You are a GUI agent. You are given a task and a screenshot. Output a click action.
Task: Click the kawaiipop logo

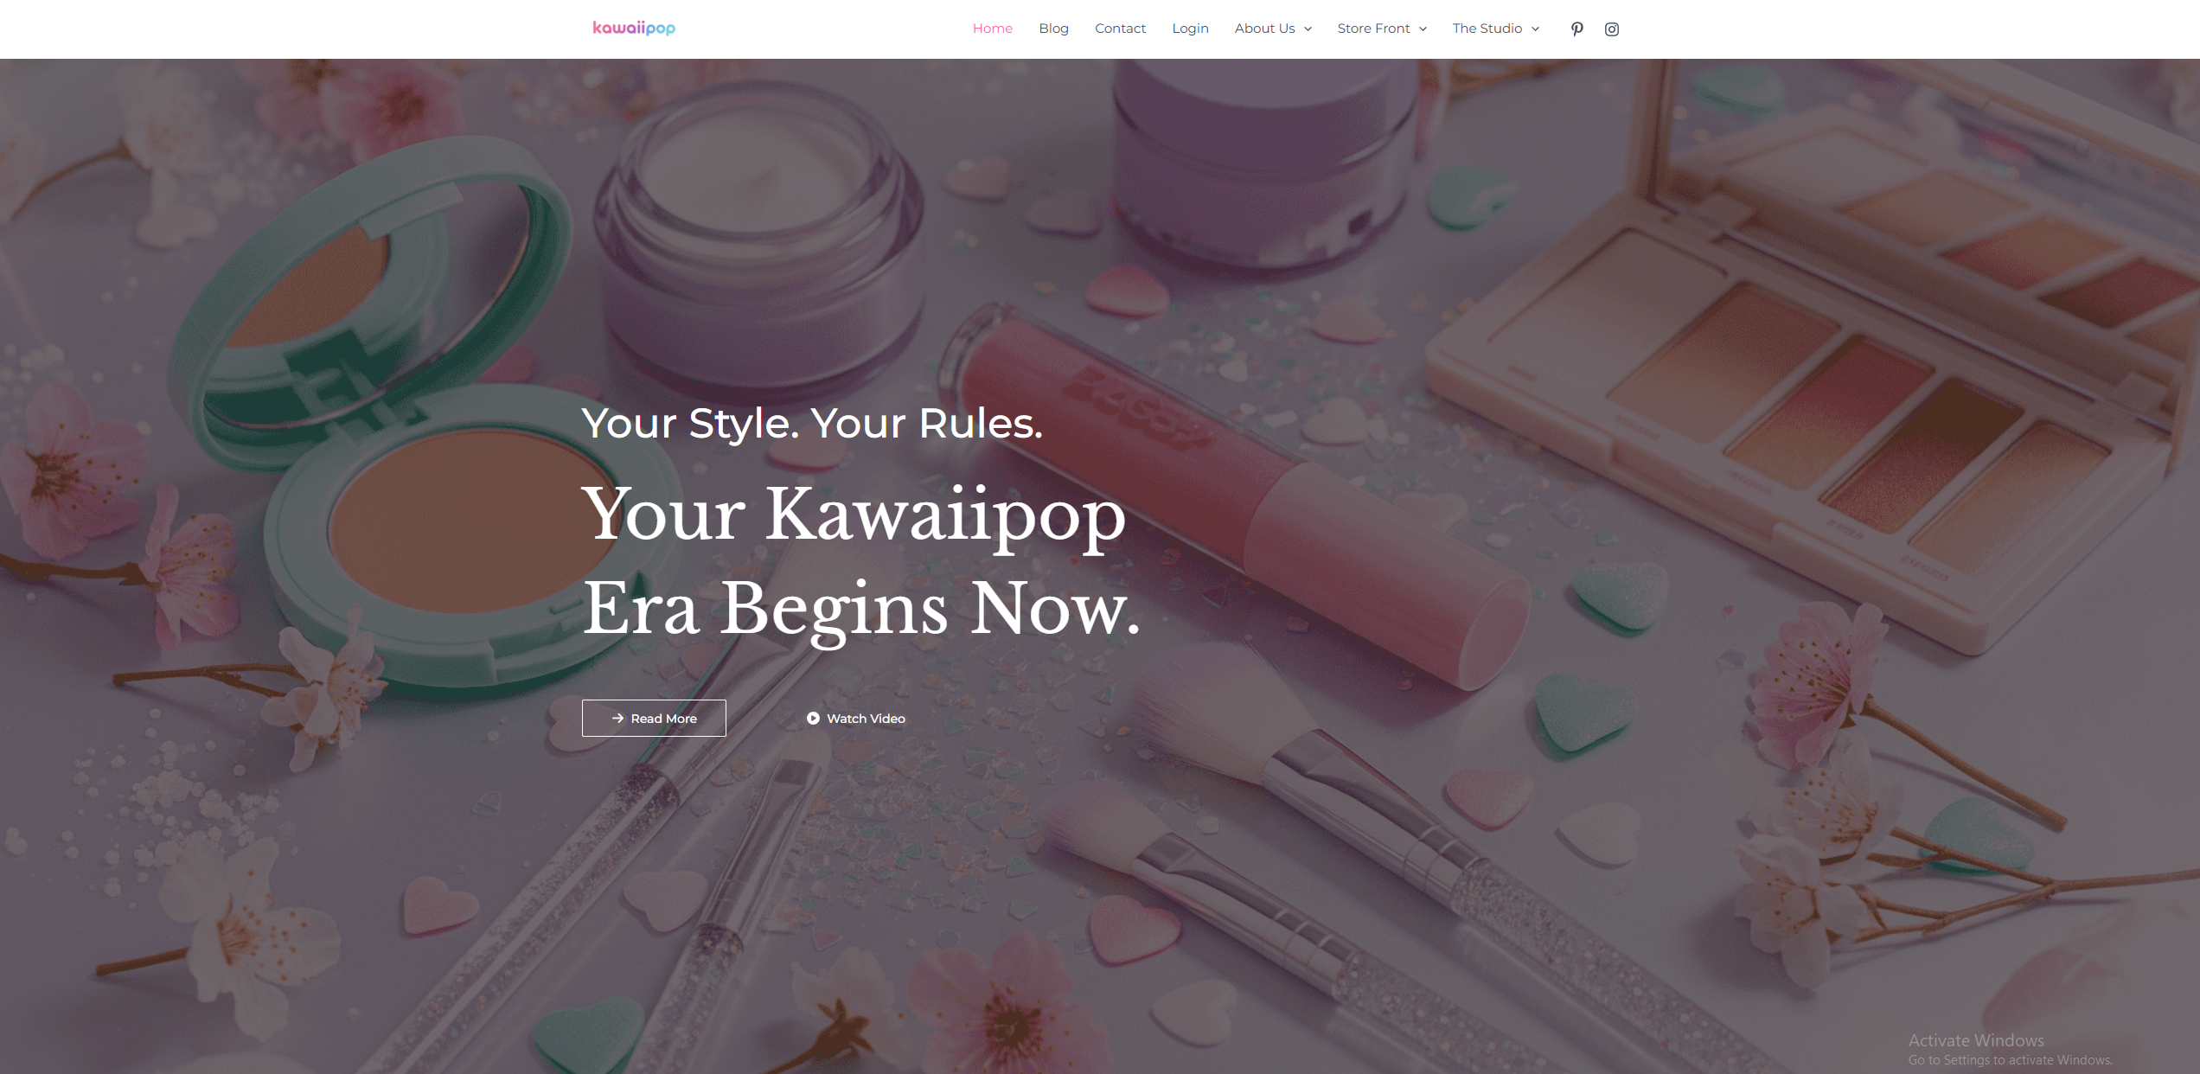(x=634, y=29)
